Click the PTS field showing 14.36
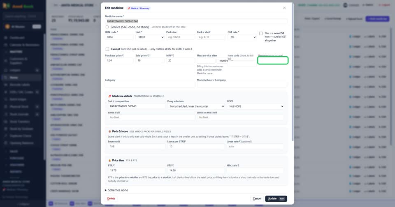This screenshot has height=207, width=395. (196, 170)
